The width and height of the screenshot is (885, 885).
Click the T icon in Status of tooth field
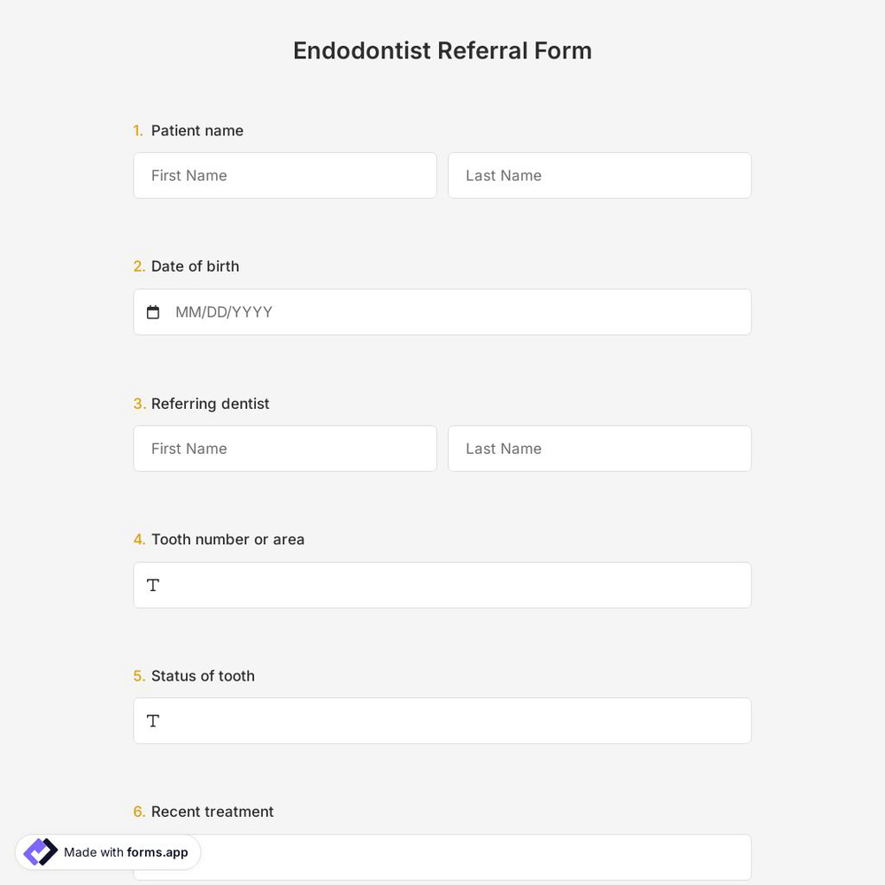[152, 720]
